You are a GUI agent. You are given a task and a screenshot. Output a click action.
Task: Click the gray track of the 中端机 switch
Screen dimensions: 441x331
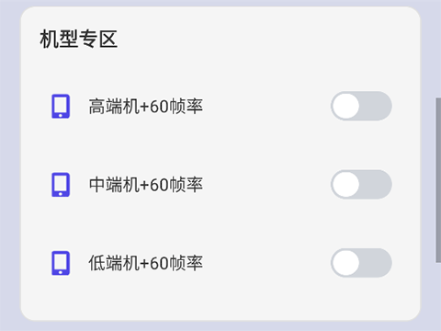376,185
